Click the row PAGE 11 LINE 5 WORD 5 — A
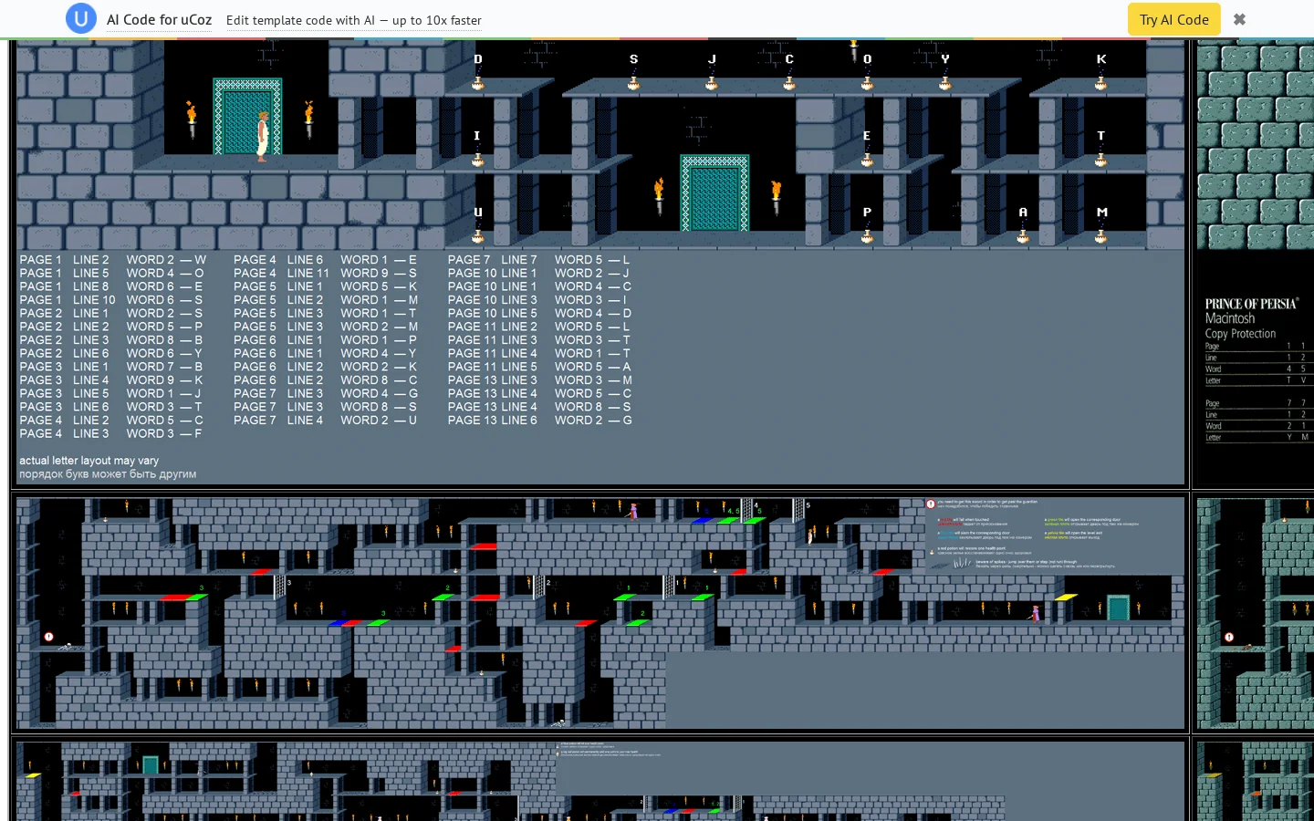This screenshot has height=821, width=1314. 539,367
